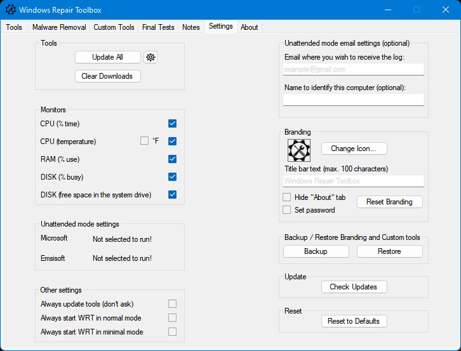Disable the DISK (% busy) monitor
461x351 pixels.
click(x=172, y=176)
